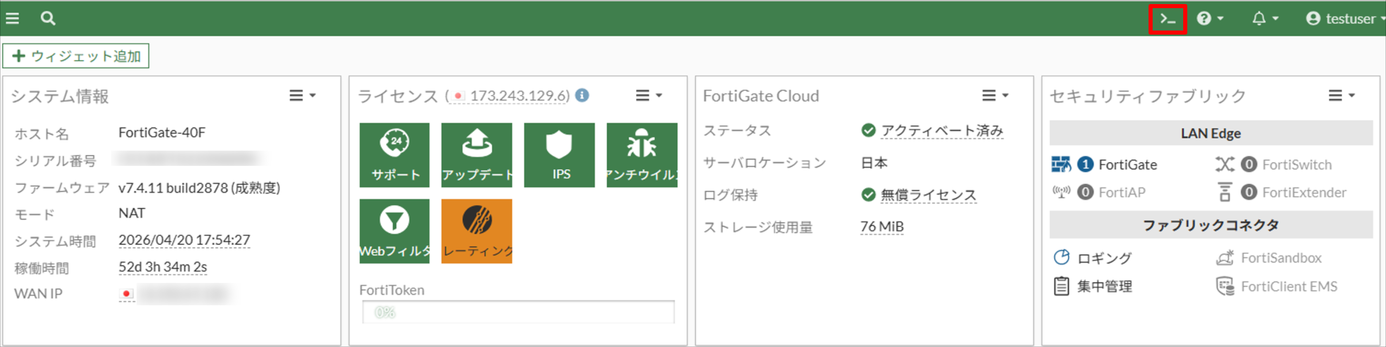Viewport: 1386px width, 347px height.
Task: Click the FortiSwitch label text
Action: [1297, 165]
